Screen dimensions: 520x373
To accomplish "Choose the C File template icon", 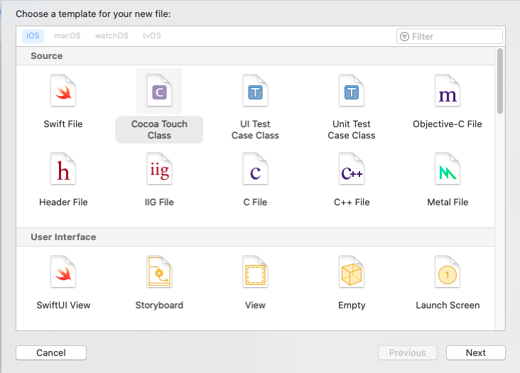I will click(255, 169).
